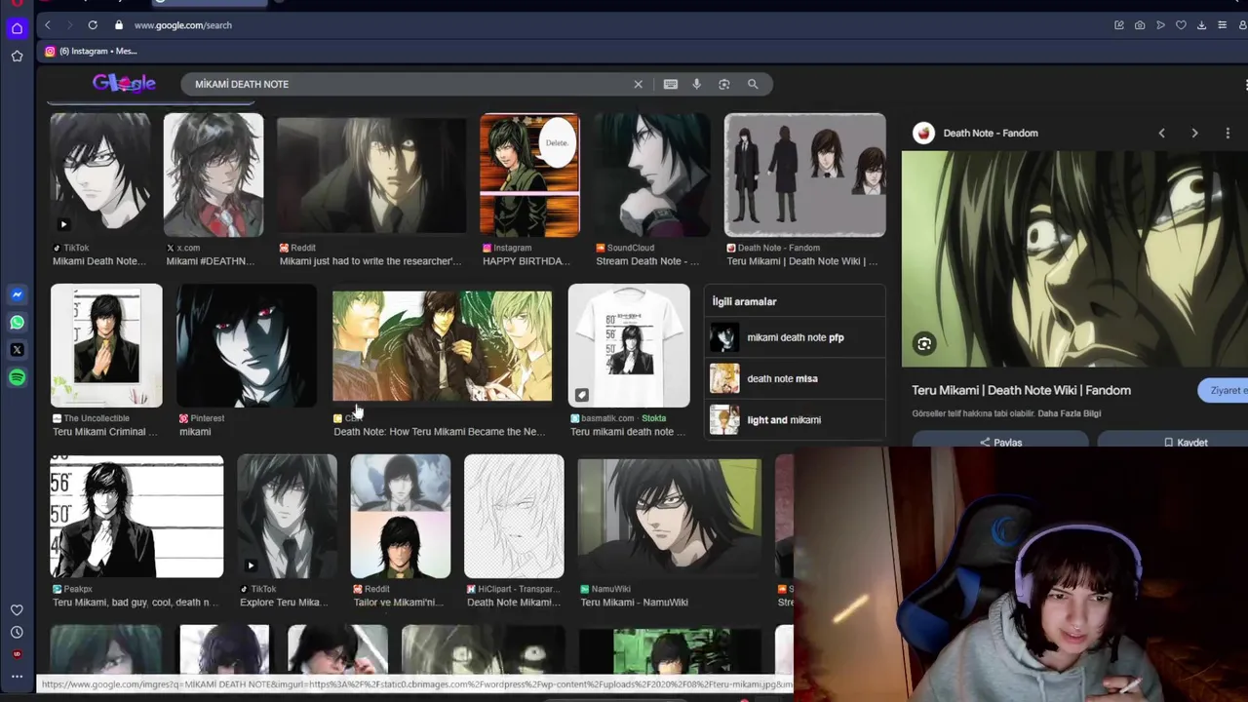
Task: Open the basmatik.com Teru mikami t-shirt thumbnail
Action: [x=629, y=345]
